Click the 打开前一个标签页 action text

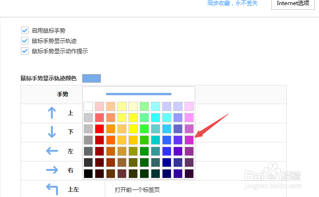pos(137,190)
